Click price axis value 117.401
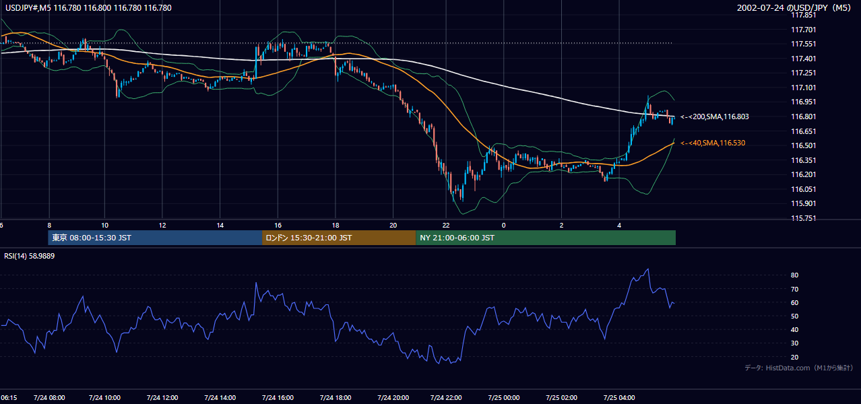This screenshot has height=404, width=861. coord(804,59)
